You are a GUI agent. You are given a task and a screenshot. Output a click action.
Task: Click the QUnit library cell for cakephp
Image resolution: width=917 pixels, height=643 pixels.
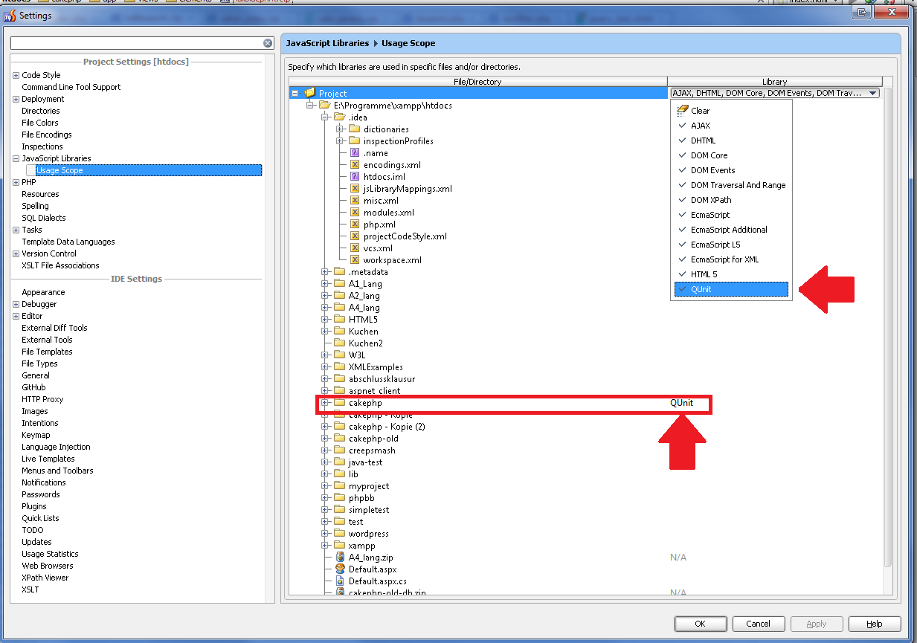click(x=681, y=402)
